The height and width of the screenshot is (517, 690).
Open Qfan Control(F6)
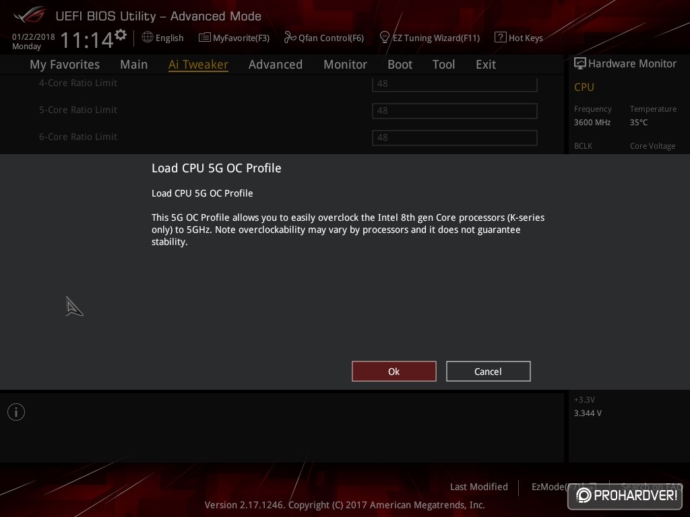(x=331, y=38)
